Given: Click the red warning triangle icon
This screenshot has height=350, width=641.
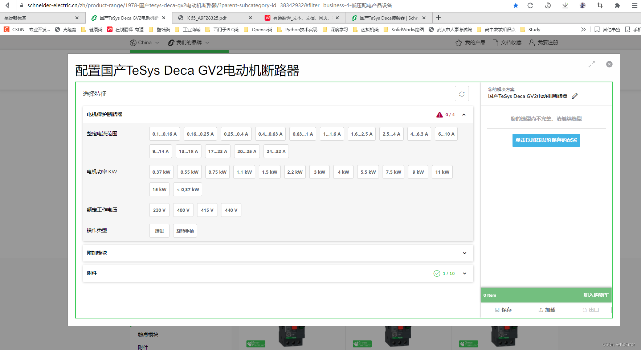Looking at the screenshot, I should [440, 115].
